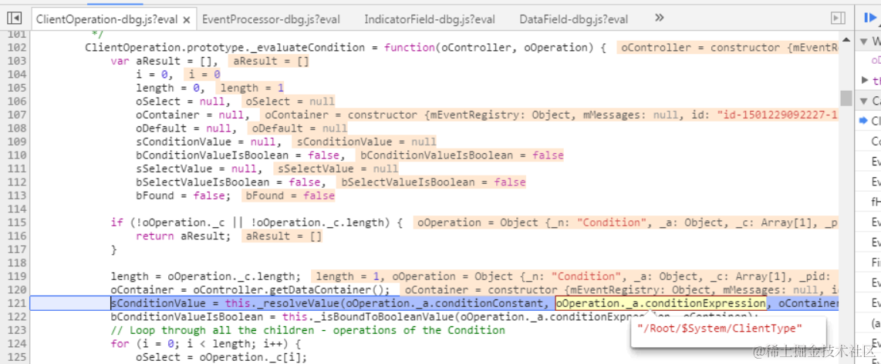Click 'sConditionValue' at start of line 121
Image resolution: width=881 pixels, height=364 pixels.
(x=158, y=303)
